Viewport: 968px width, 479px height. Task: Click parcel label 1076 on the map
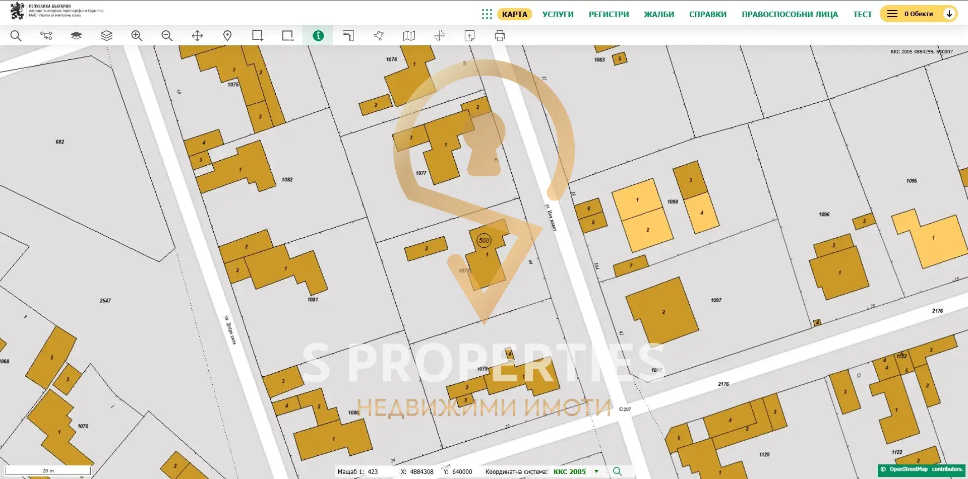click(x=392, y=59)
